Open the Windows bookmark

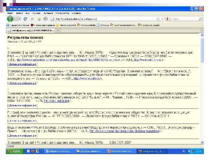pos(103,25)
